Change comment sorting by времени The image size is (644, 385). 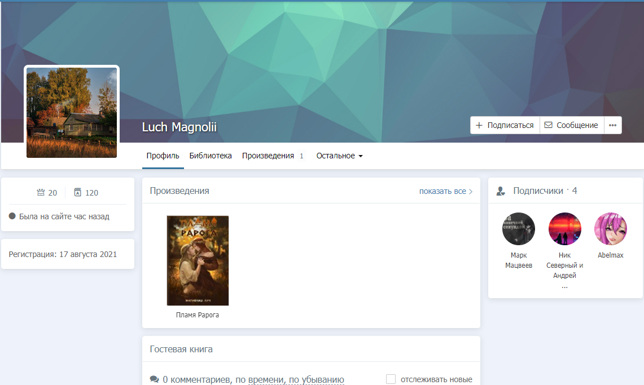tap(265, 380)
